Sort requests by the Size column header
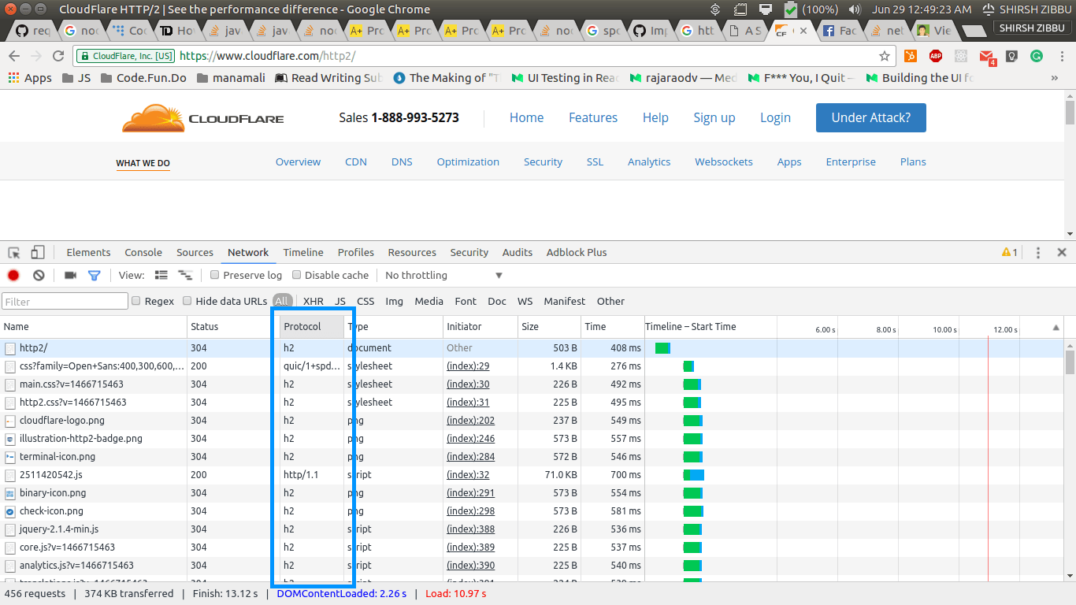This screenshot has width=1076, height=605. pyautogui.click(x=550, y=326)
